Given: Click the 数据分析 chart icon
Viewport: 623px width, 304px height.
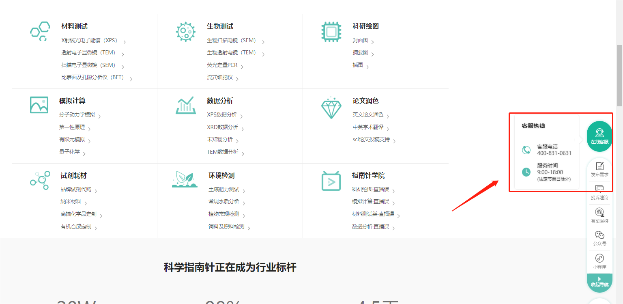Looking at the screenshot, I should 185,106.
